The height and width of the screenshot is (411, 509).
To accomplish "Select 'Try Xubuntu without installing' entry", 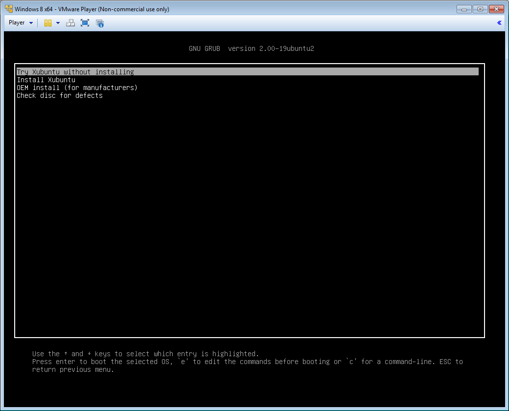I will 247,71.
